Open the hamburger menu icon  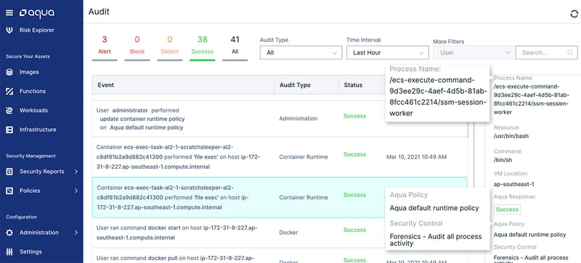click(x=9, y=13)
